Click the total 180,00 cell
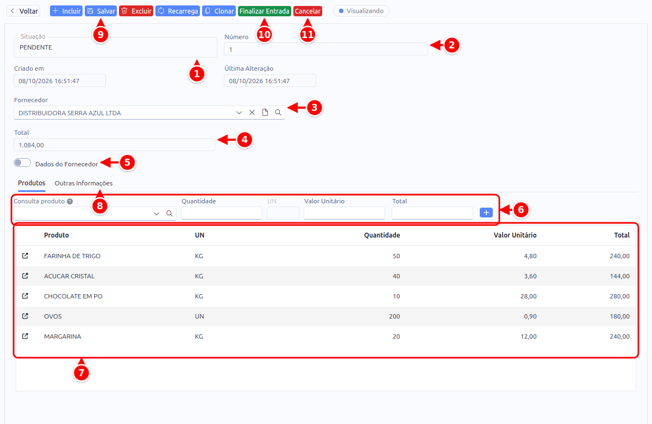652x424 pixels. tap(620, 316)
